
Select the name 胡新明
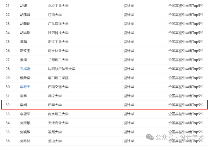point(25,24)
